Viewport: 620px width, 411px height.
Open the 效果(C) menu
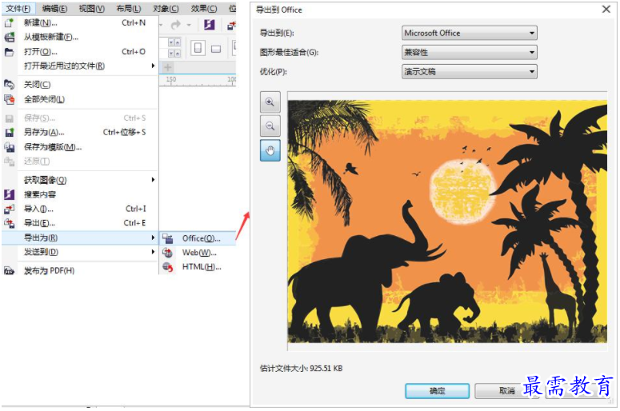[x=204, y=8]
